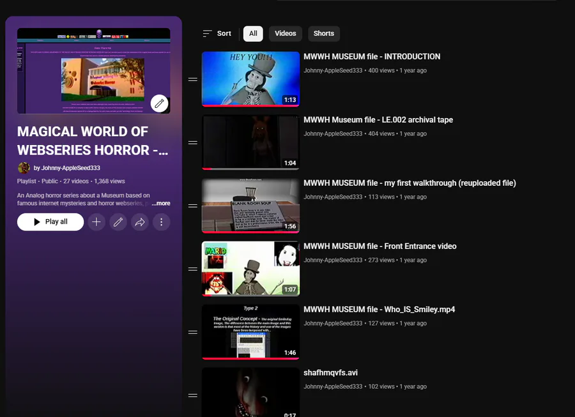Open title MWWH MUSEUM file - Front Entrance video

coord(380,246)
